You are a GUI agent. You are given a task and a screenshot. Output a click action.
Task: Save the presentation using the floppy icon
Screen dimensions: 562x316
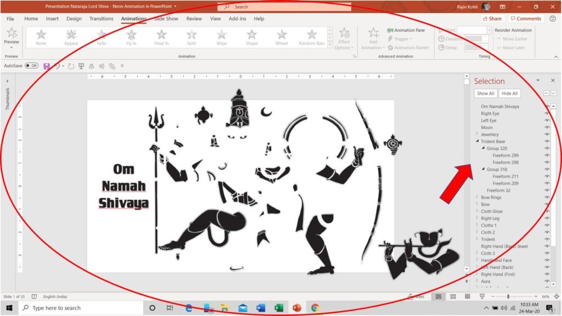[x=46, y=66]
